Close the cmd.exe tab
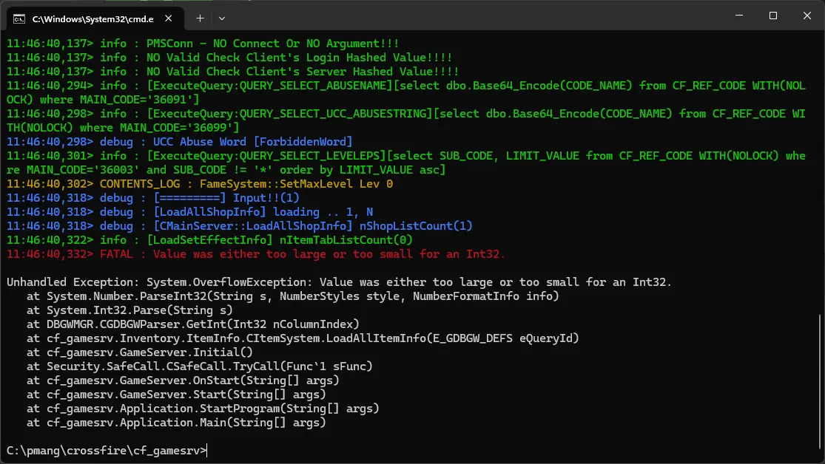The height and width of the screenshot is (464, 825). (169, 18)
